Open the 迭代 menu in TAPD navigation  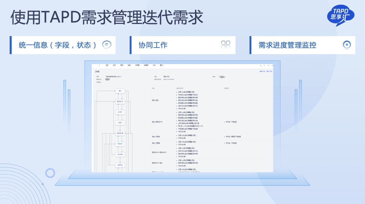coord(114,65)
